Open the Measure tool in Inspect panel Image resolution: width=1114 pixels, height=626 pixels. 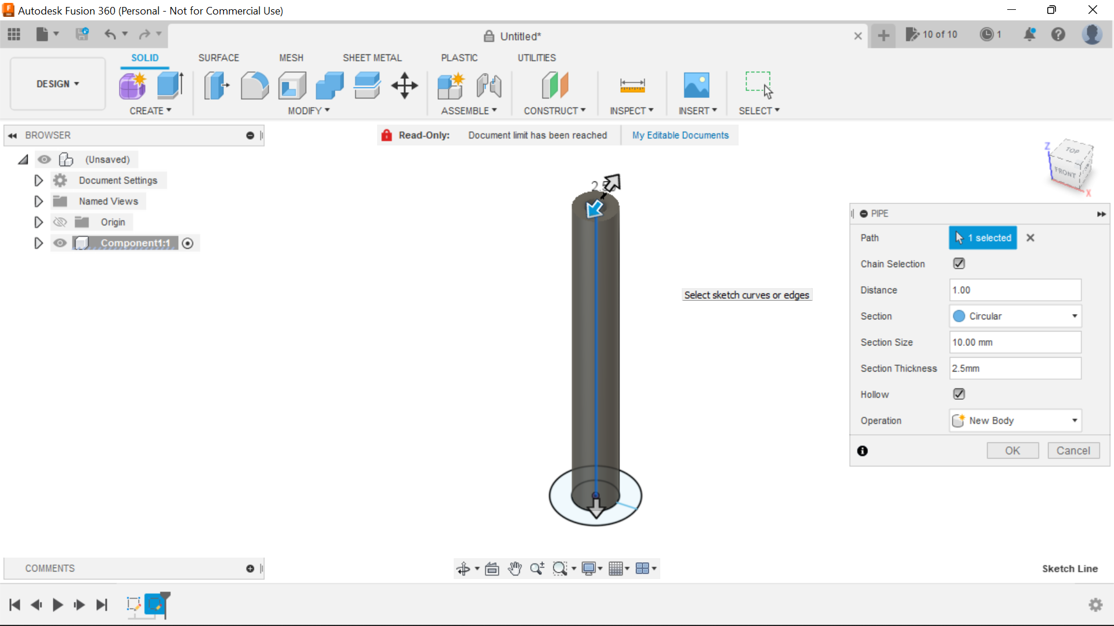click(632, 85)
